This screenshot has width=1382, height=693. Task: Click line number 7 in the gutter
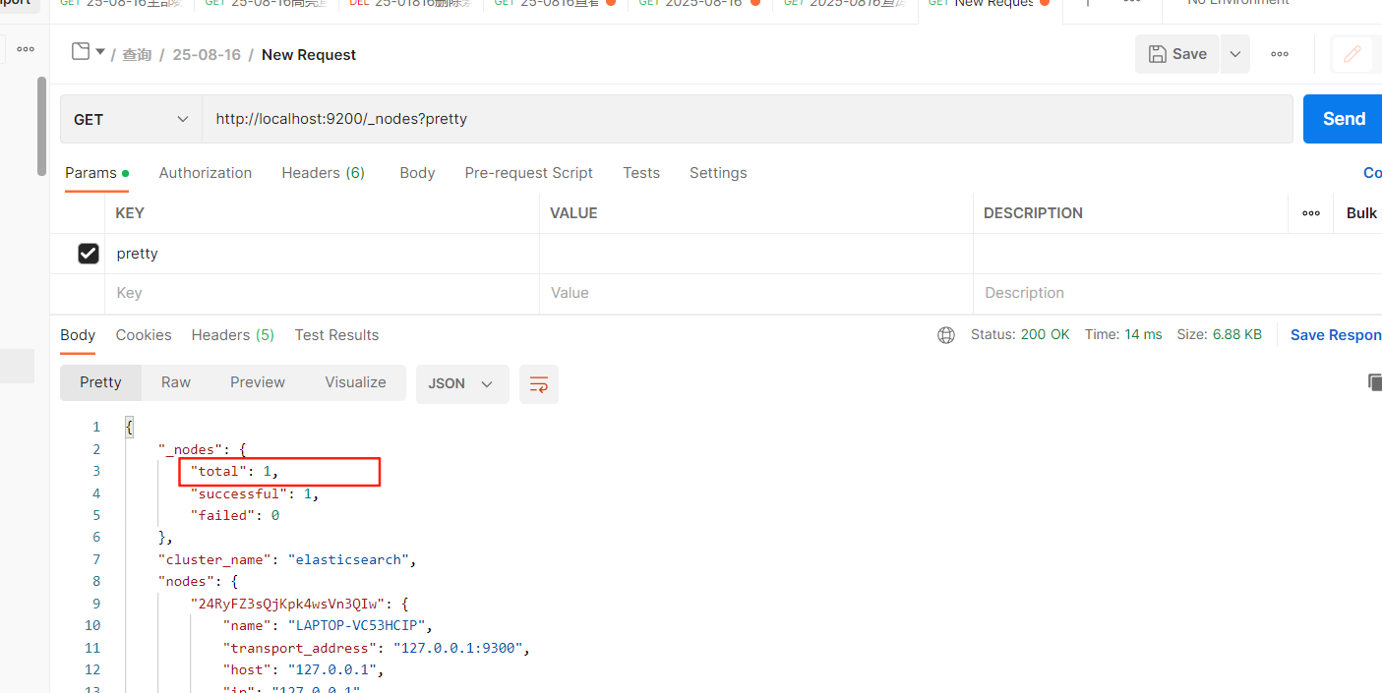point(96,559)
